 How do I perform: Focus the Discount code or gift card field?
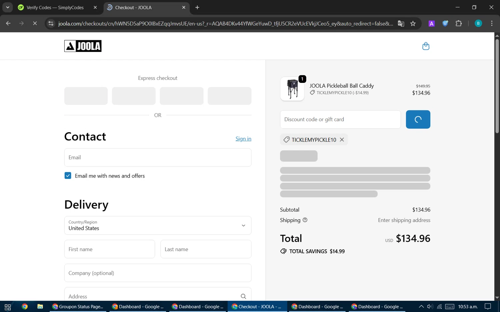point(340,119)
